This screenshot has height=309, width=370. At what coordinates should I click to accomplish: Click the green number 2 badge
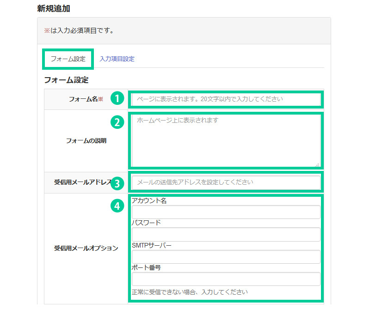pos(117,122)
